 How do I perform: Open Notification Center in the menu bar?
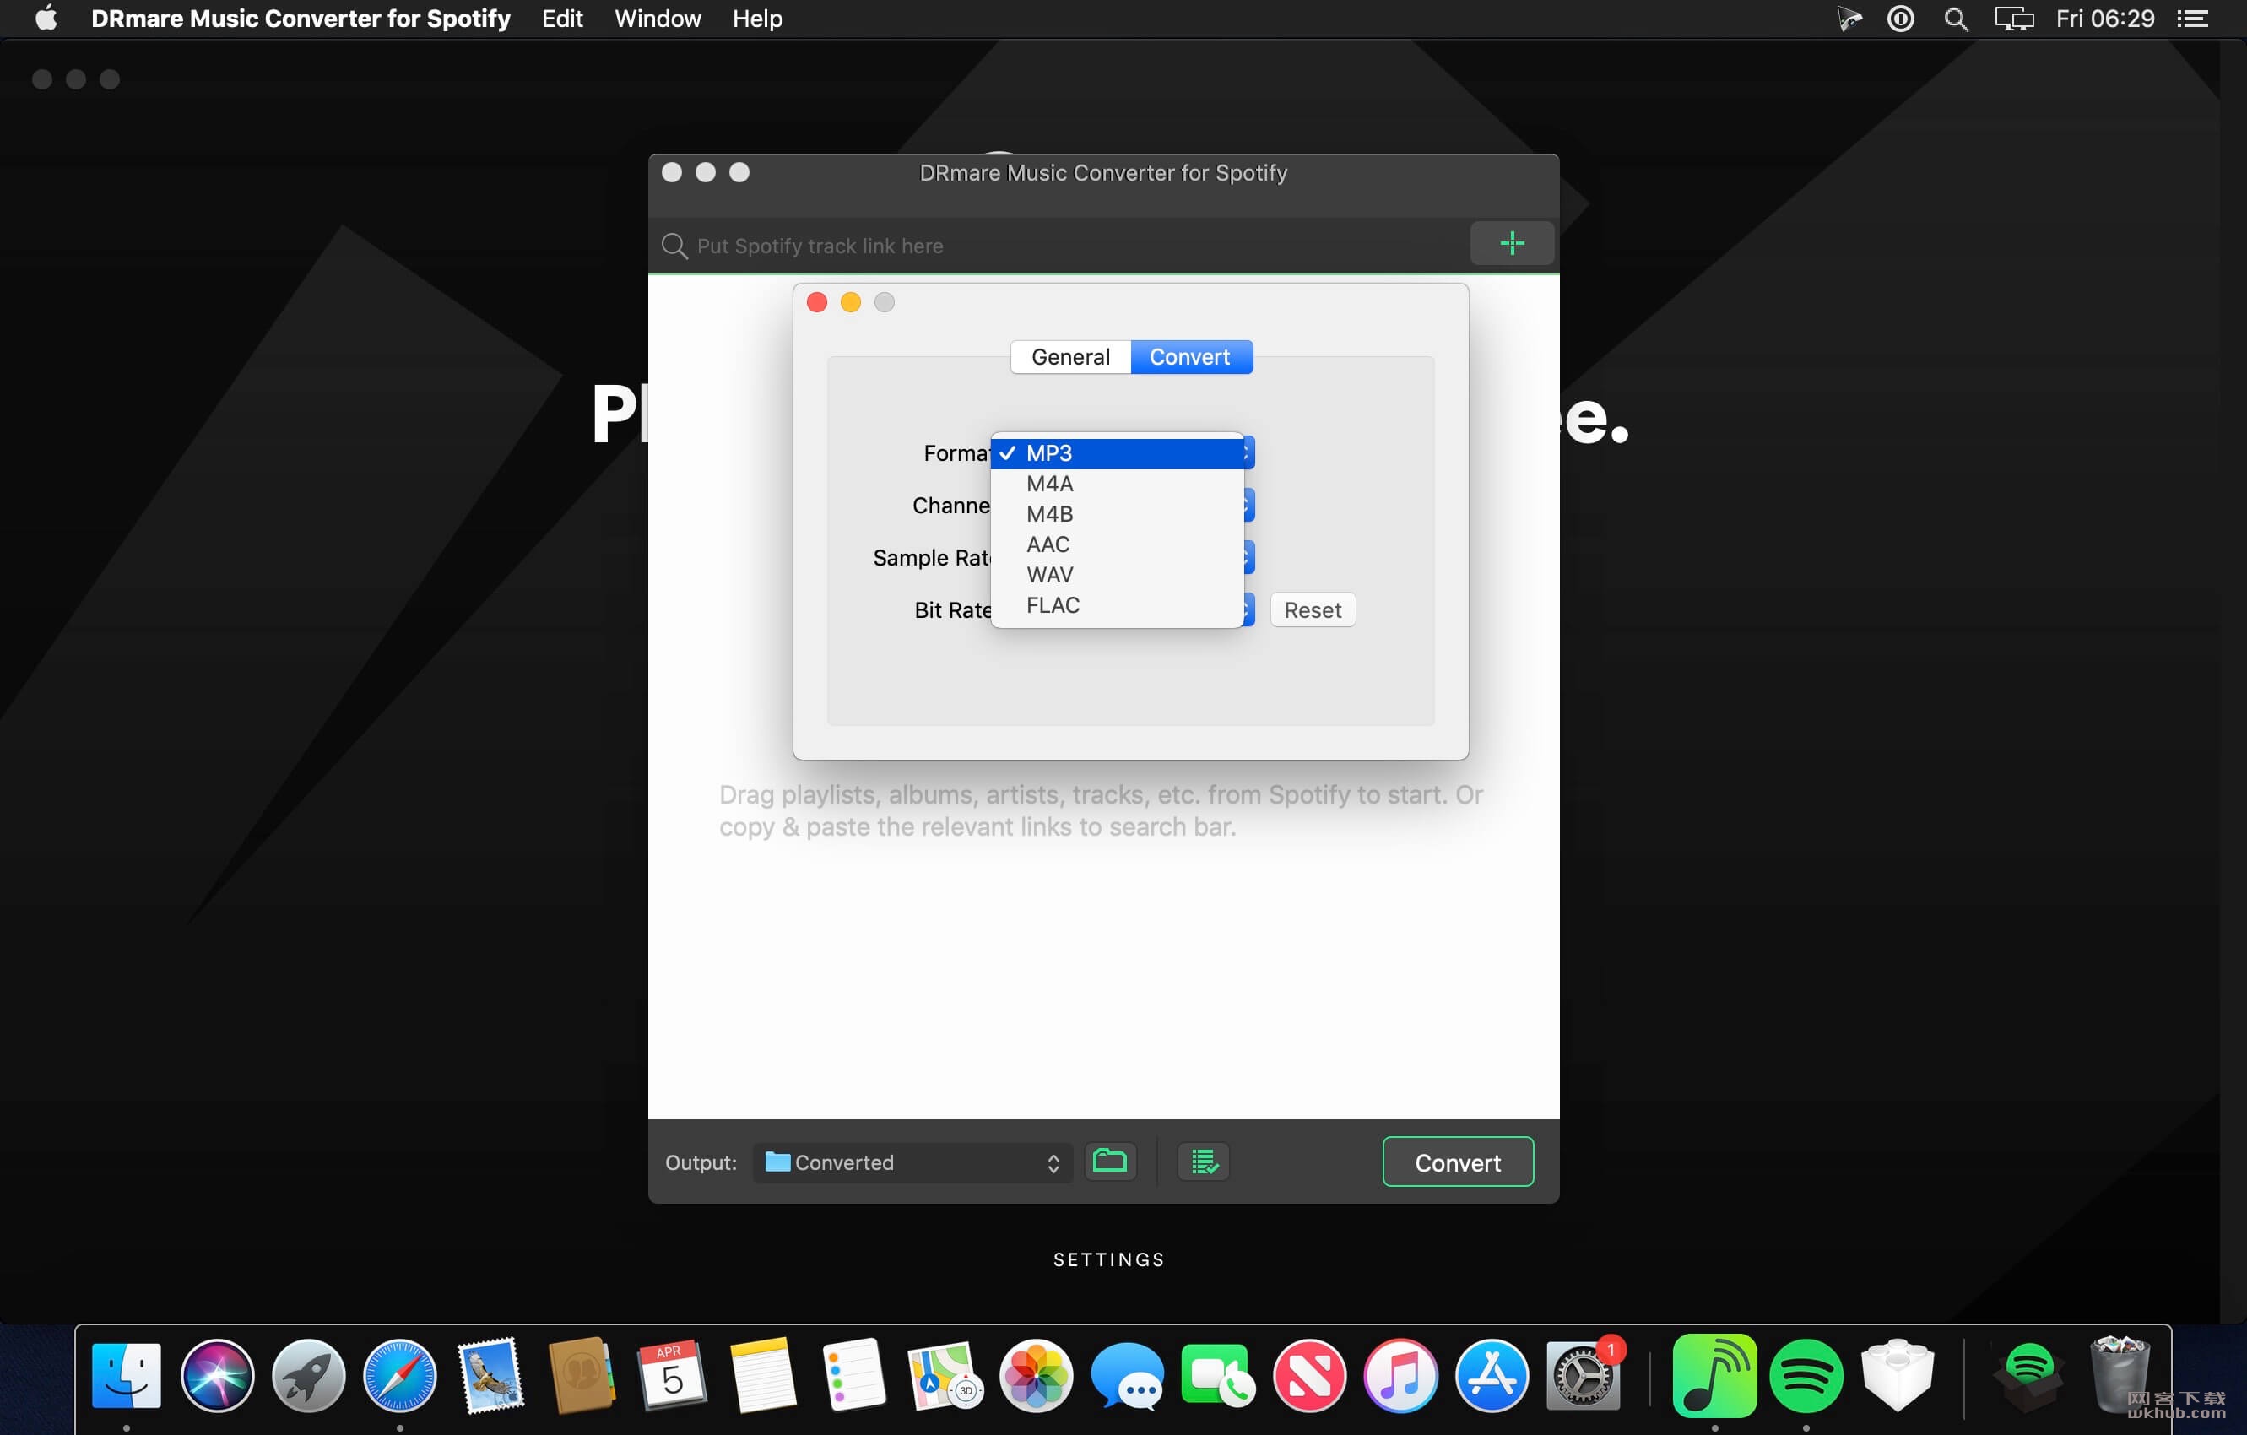click(2192, 19)
